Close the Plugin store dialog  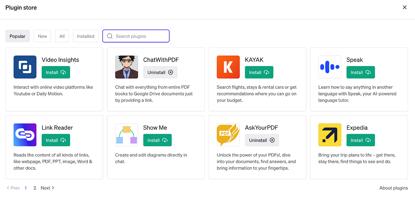tap(404, 7)
